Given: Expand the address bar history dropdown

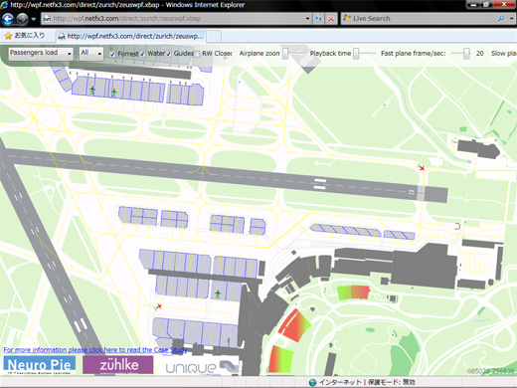Looking at the screenshot, I should coord(307,19).
